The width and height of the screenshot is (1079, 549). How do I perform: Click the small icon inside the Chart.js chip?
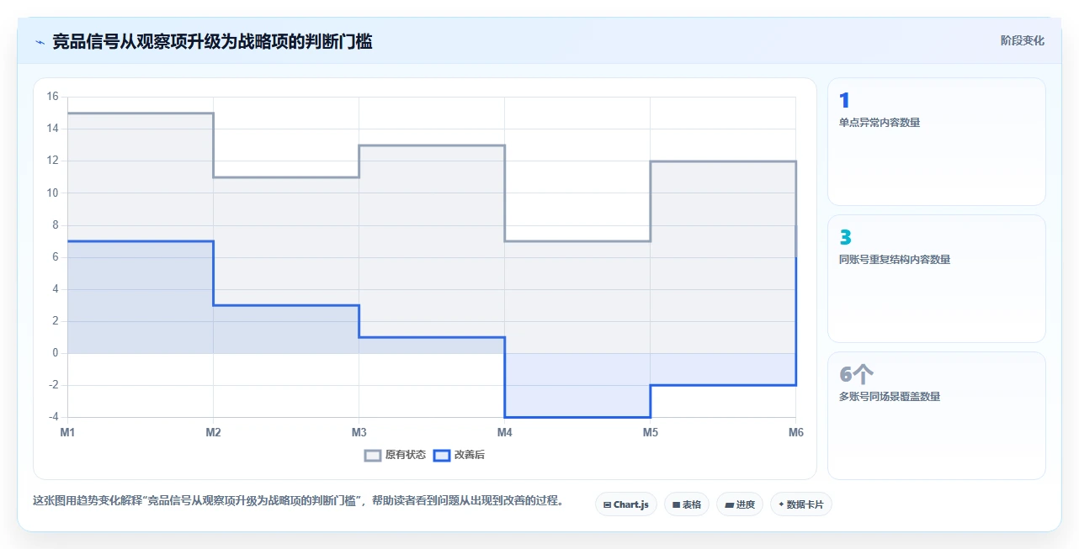[x=607, y=505]
